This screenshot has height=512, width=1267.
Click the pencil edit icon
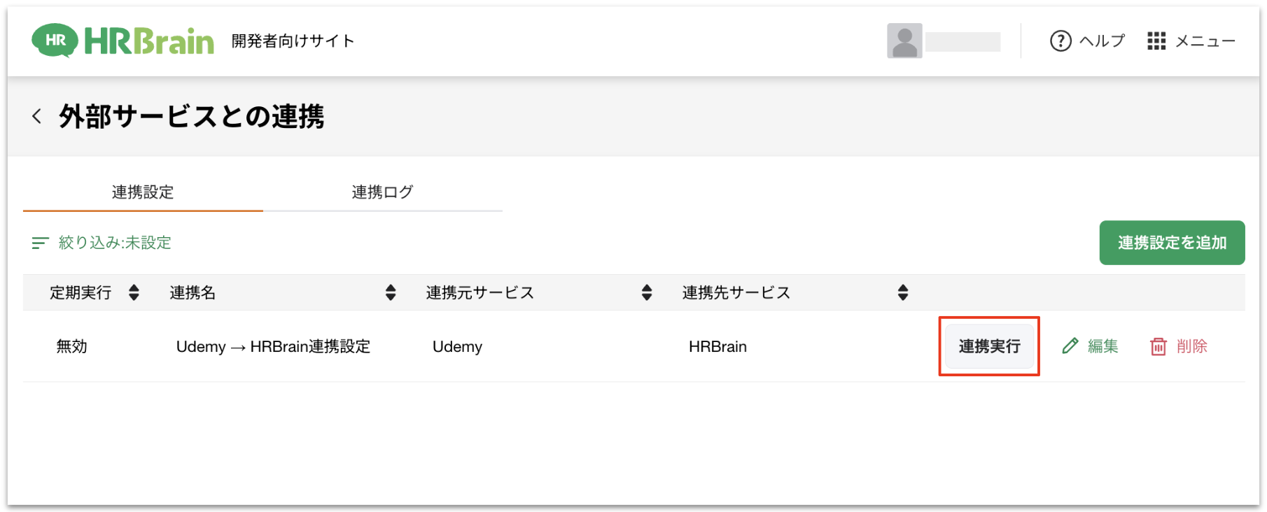click(1070, 346)
